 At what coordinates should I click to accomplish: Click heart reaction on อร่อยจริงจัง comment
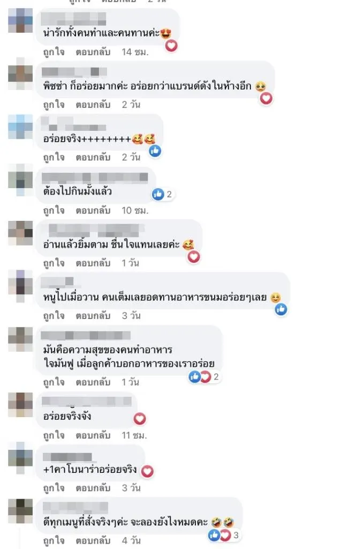pos(140,419)
